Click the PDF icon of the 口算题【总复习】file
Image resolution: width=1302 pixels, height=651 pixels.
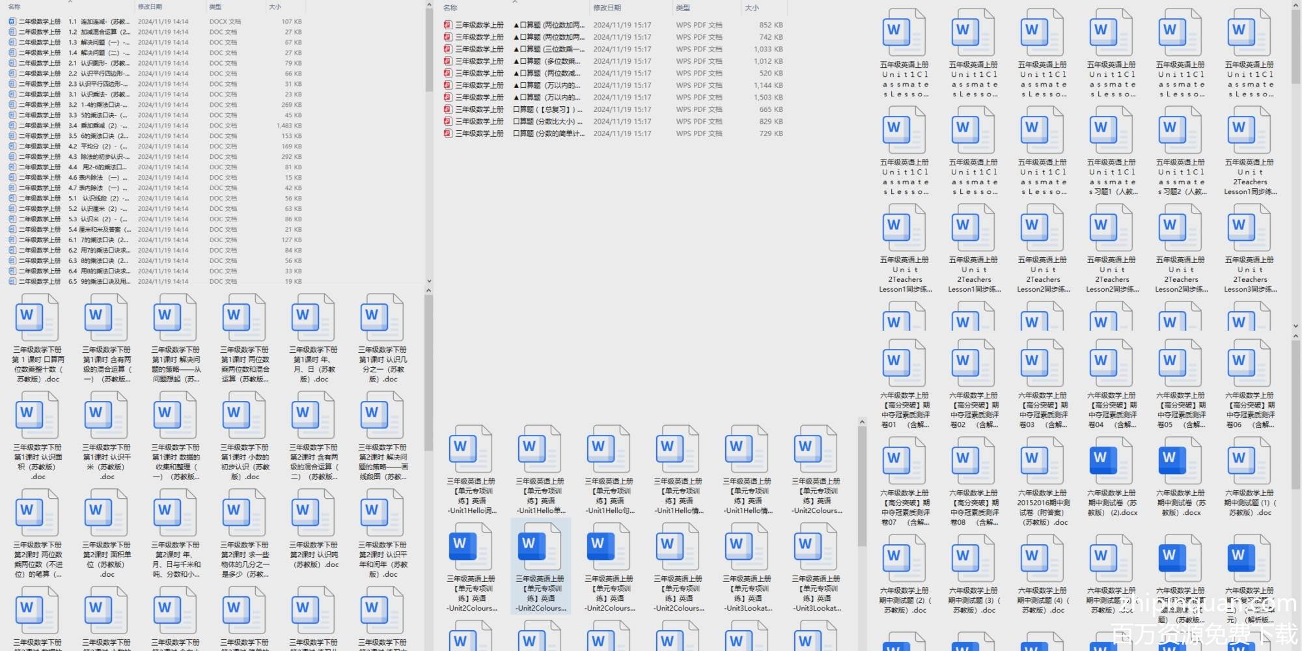coord(448,109)
